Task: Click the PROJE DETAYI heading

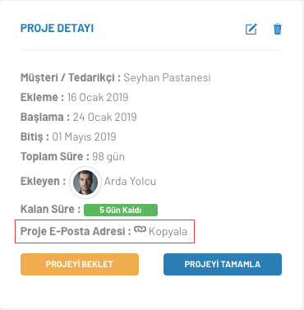Action: point(57,28)
